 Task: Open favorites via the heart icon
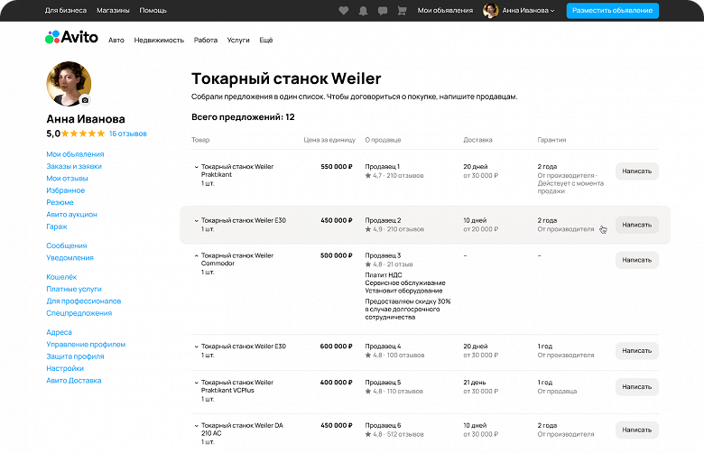(344, 11)
